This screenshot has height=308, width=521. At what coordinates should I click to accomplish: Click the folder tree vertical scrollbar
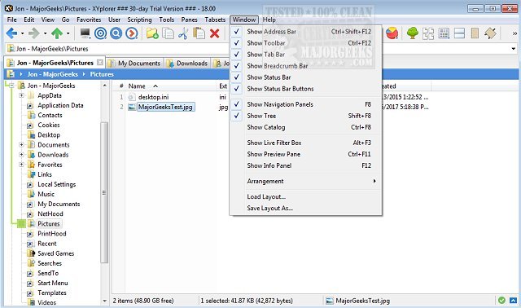pyautogui.click(x=104, y=193)
